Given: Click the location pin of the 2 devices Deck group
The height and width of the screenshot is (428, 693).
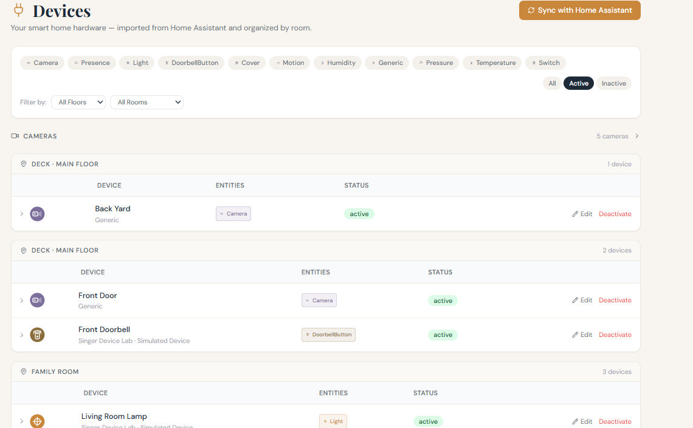Looking at the screenshot, I should click(24, 250).
